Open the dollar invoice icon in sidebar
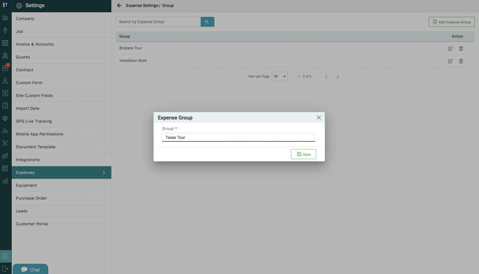 [5, 93]
